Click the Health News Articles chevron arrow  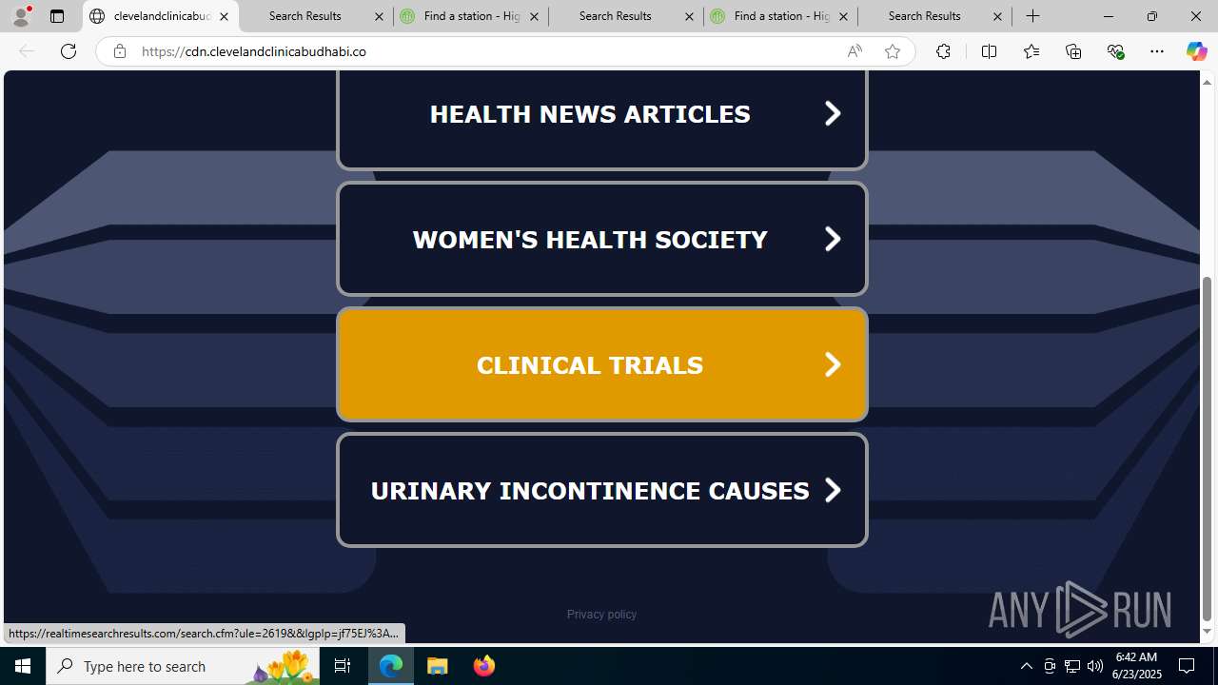point(833,113)
